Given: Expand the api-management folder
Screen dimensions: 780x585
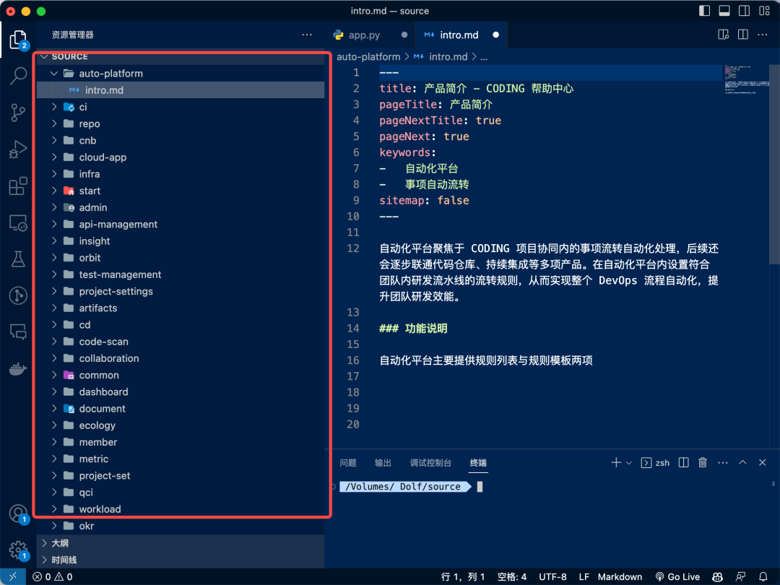Looking at the screenshot, I should pos(54,225).
